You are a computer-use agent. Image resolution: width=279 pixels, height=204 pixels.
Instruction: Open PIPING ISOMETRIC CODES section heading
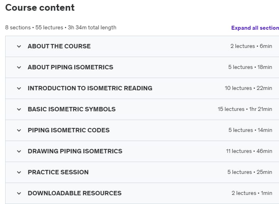pyautogui.click(x=69, y=130)
